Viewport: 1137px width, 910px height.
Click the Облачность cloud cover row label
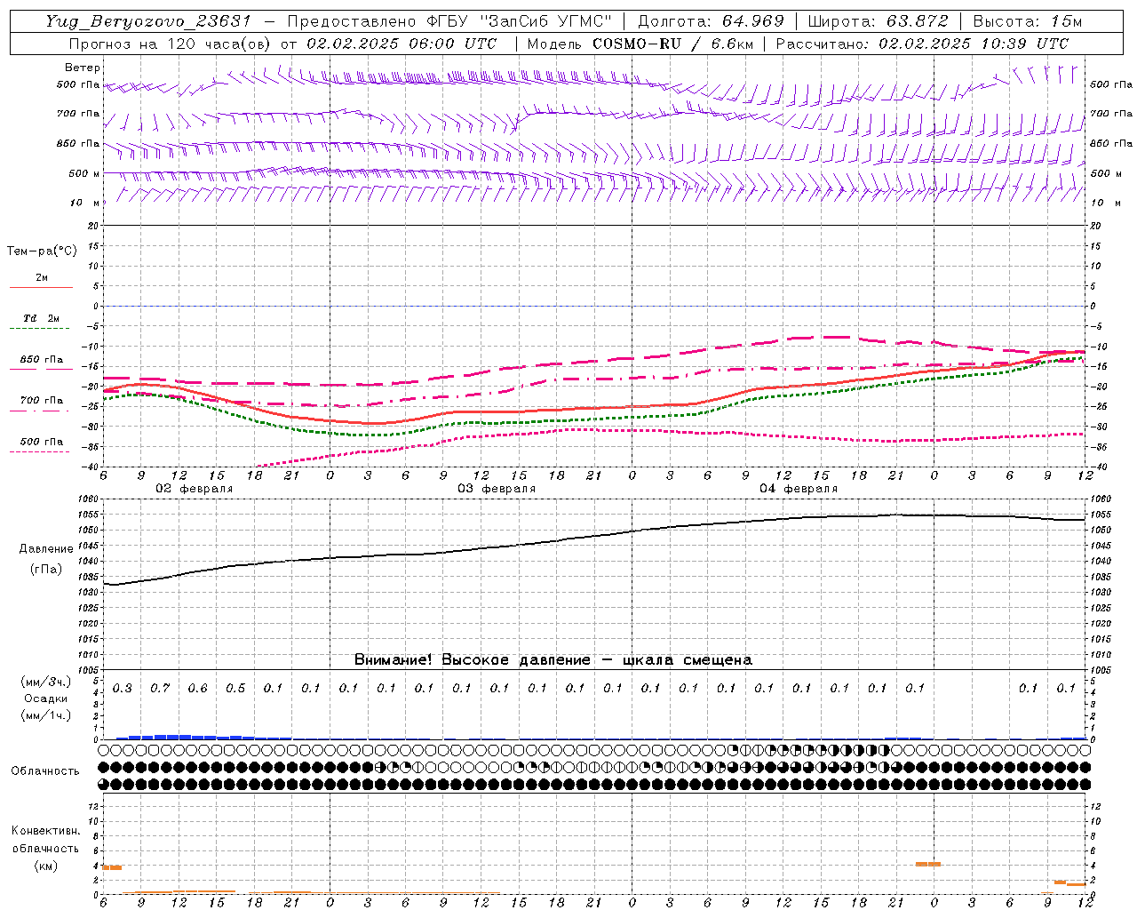pos(45,771)
